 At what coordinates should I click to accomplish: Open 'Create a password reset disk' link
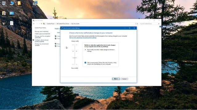pyautogui.click(x=42, y=34)
